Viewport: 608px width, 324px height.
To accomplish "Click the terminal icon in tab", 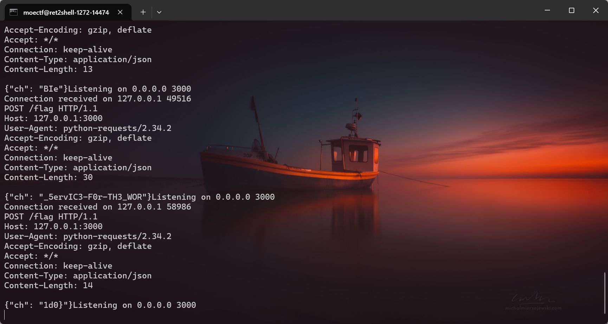I will click(14, 12).
